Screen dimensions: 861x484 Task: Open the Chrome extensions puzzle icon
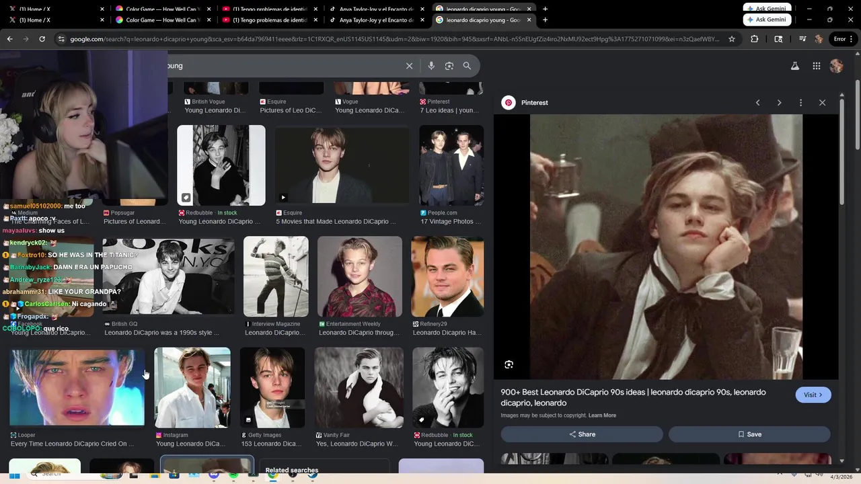tap(755, 39)
